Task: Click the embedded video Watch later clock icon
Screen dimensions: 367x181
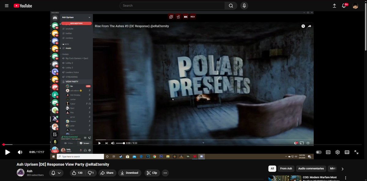Action: point(303,26)
